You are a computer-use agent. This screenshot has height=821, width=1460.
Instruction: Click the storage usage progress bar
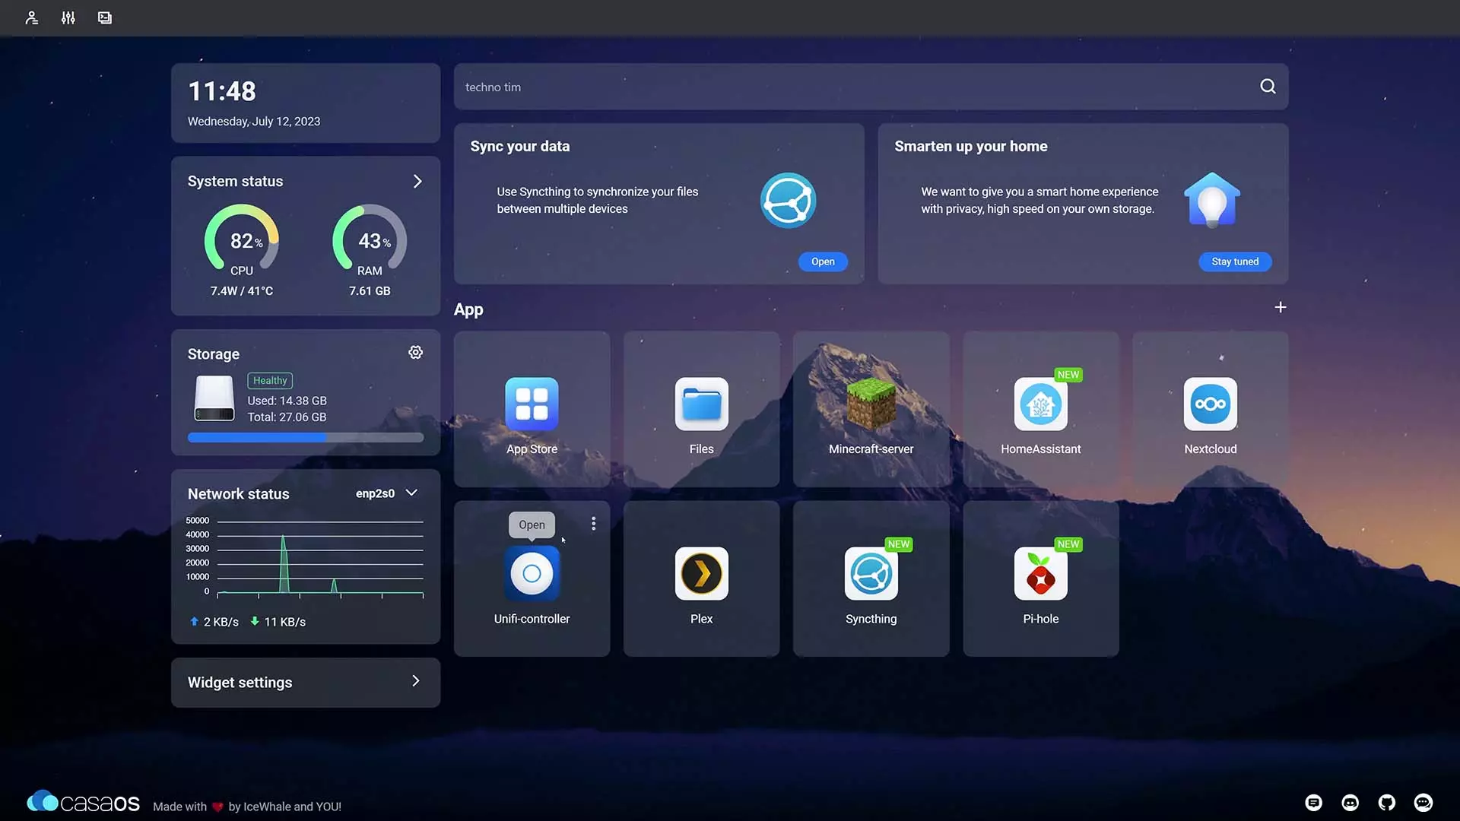pos(306,438)
